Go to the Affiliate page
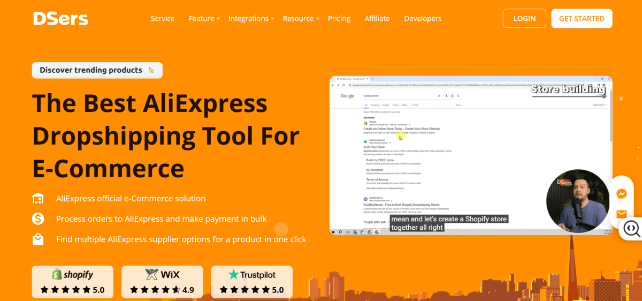642x301 pixels. [x=377, y=18]
